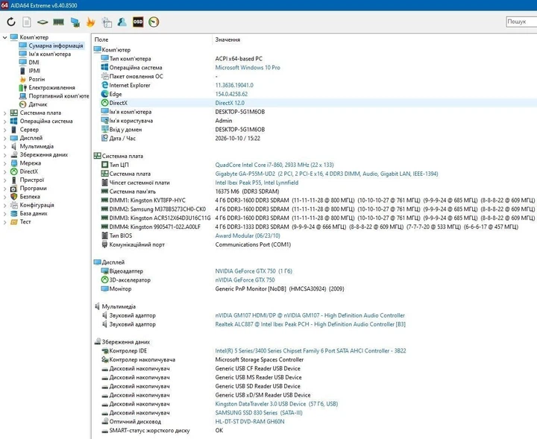Screen dimensions: 537x439
Task: Select the 16375 МБ memory value
Action: pos(247,192)
